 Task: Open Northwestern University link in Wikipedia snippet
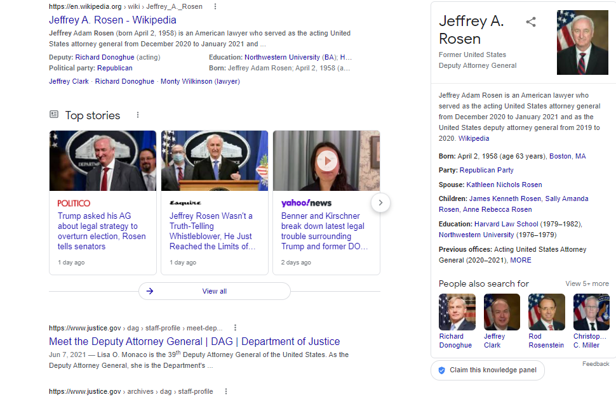coord(282,57)
